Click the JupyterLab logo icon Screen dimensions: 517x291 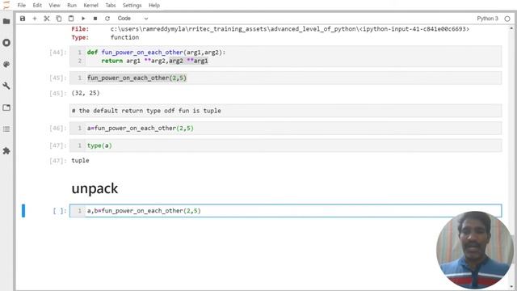[x=6, y=6]
